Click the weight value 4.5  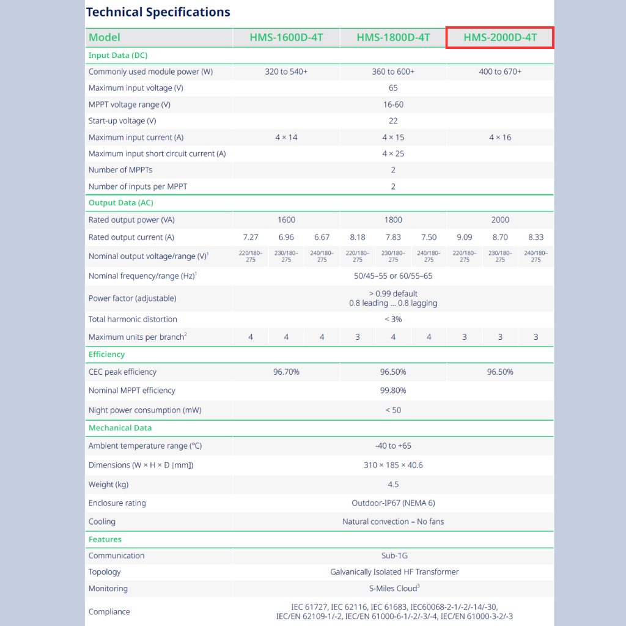(x=393, y=485)
